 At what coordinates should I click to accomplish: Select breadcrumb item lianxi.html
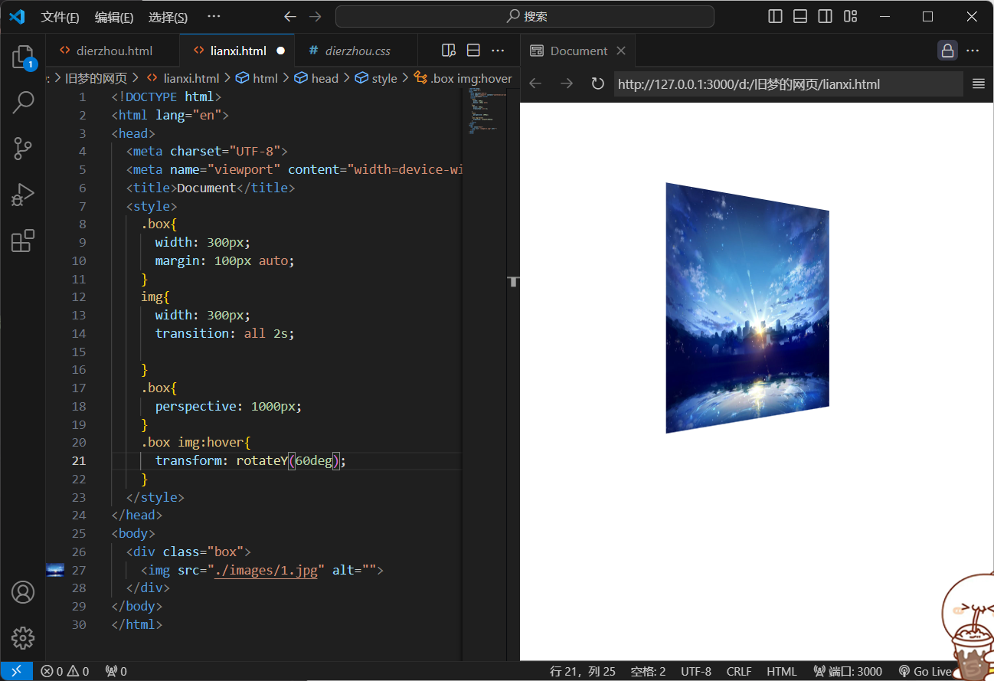coord(182,78)
